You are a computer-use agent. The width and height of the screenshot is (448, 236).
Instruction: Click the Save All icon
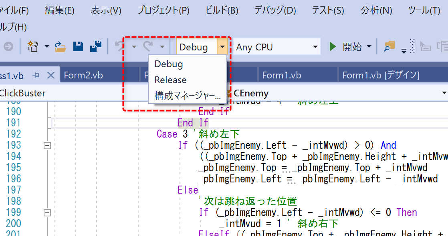coord(96,46)
